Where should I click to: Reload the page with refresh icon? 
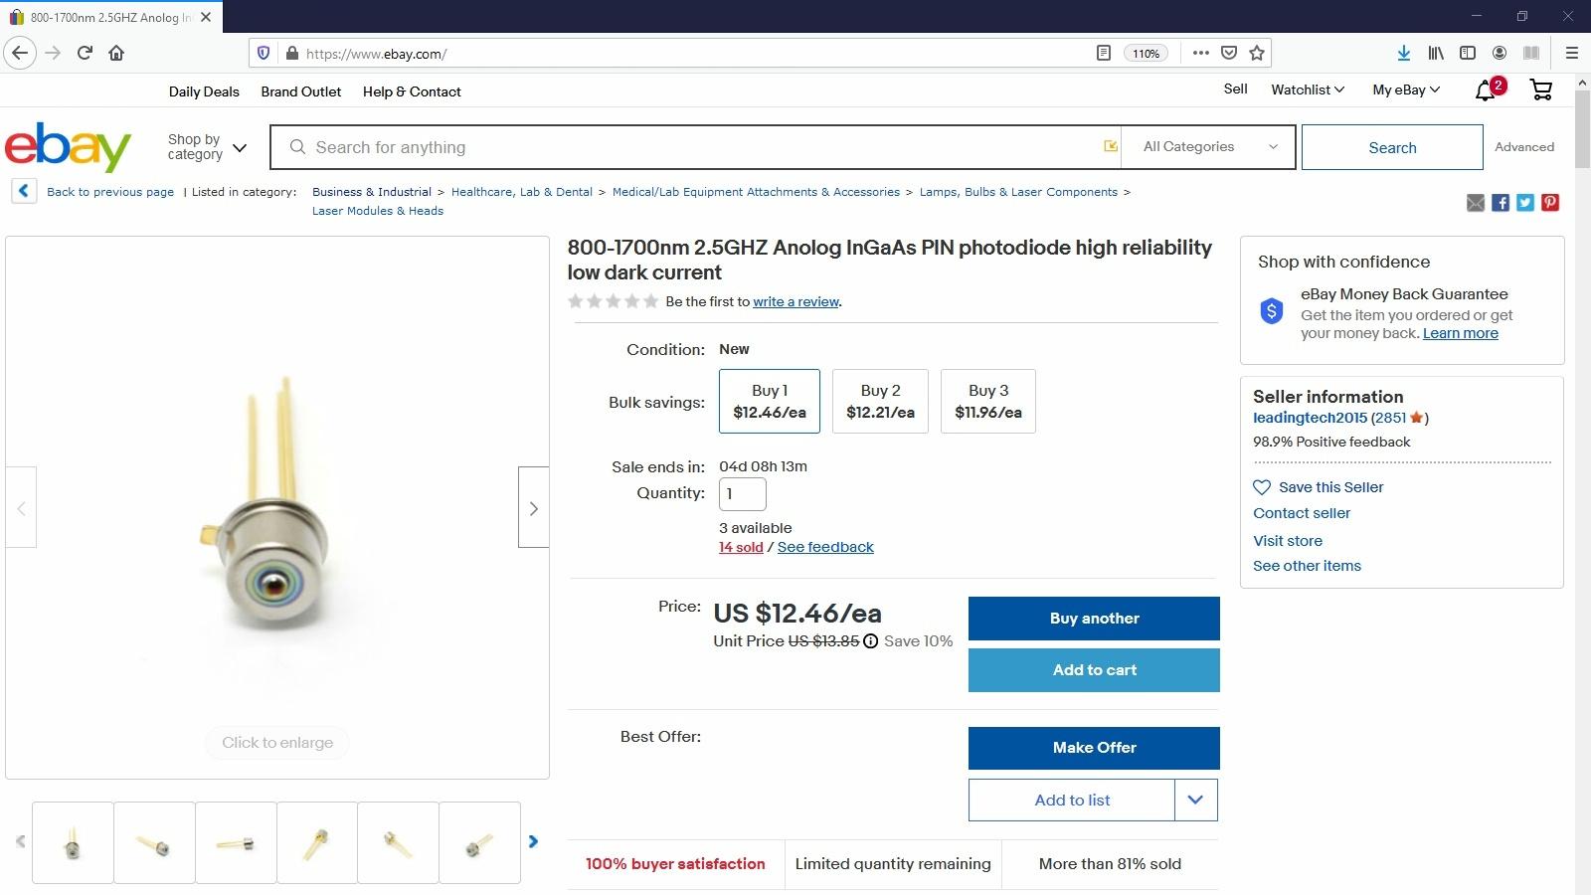point(85,53)
